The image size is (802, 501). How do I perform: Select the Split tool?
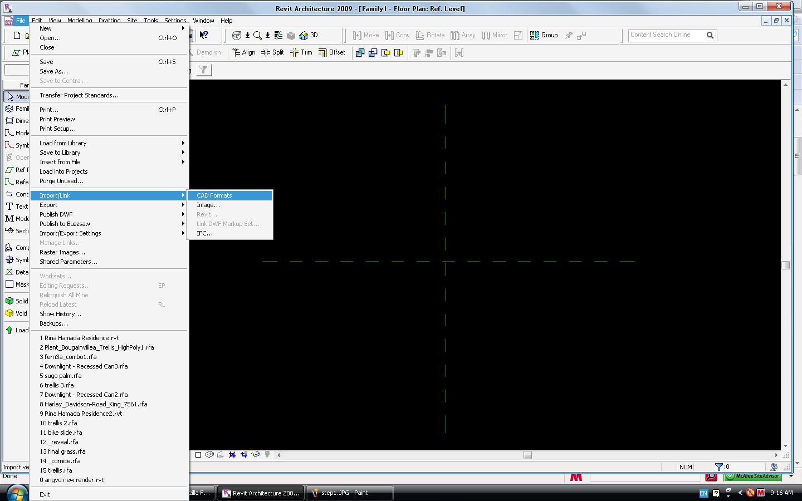272,52
